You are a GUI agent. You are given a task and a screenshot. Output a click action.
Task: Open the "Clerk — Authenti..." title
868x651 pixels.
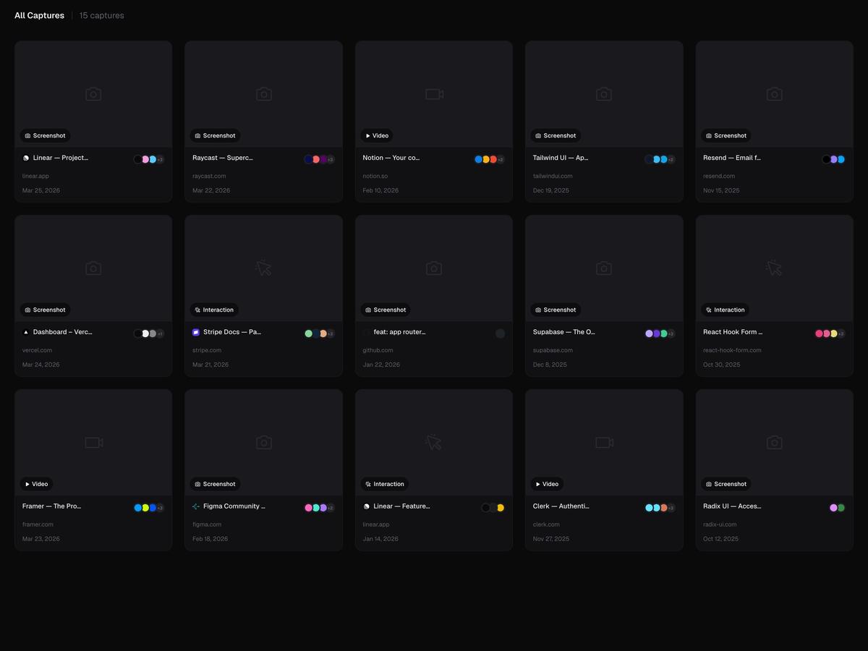point(561,506)
